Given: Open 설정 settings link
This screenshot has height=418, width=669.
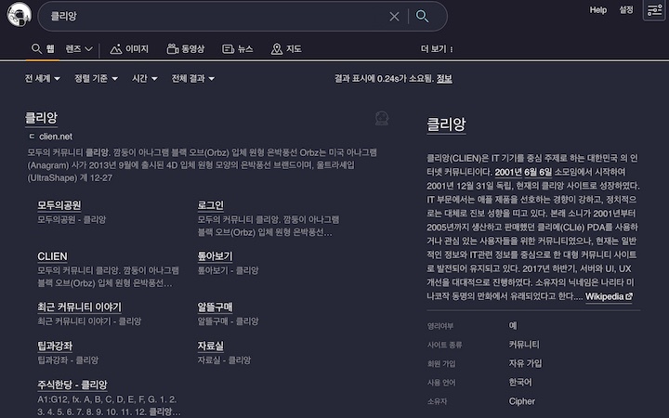Looking at the screenshot, I should pyautogui.click(x=626, y=10).
